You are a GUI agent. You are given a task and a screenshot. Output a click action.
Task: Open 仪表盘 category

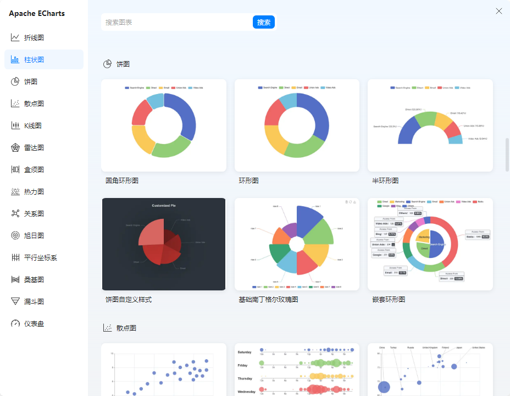[44, 323]
